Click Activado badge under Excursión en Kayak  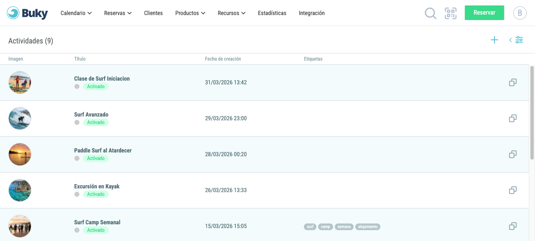(96, 194)
